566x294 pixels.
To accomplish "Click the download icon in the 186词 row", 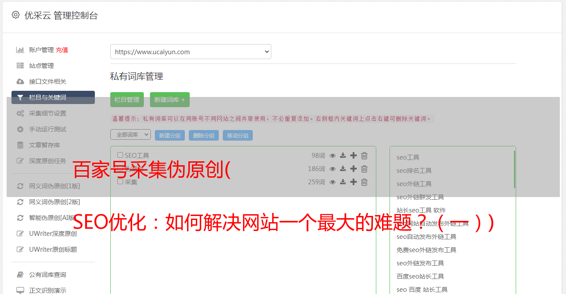I will click(343, 169).
